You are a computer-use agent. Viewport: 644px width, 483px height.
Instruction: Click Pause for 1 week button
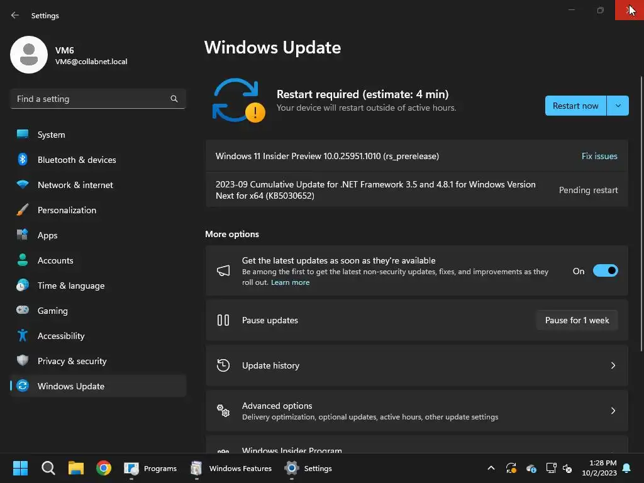click(577, 320)
